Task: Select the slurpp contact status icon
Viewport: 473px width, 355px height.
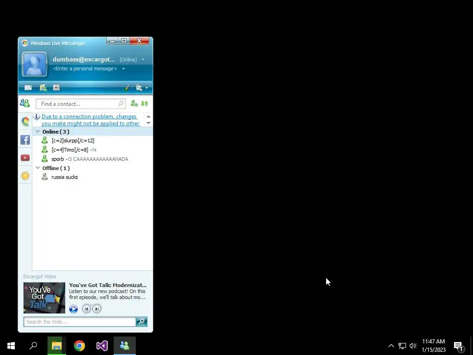Action: coord(45,141)
